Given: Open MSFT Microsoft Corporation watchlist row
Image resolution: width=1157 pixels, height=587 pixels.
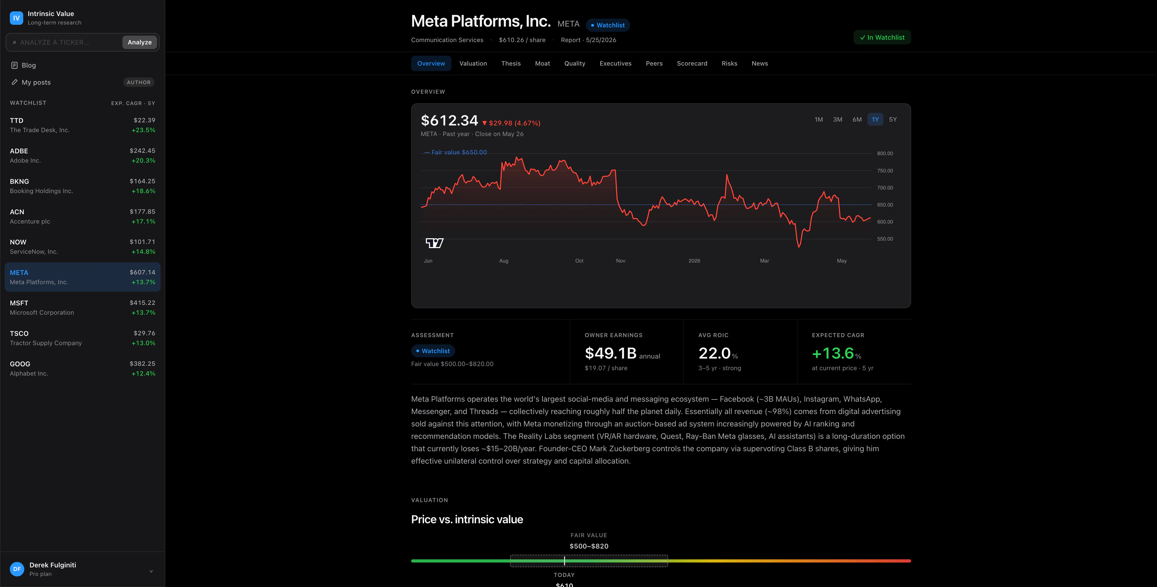Looking at the screenshot, I should pyautogui.click(x=83, y=308).
